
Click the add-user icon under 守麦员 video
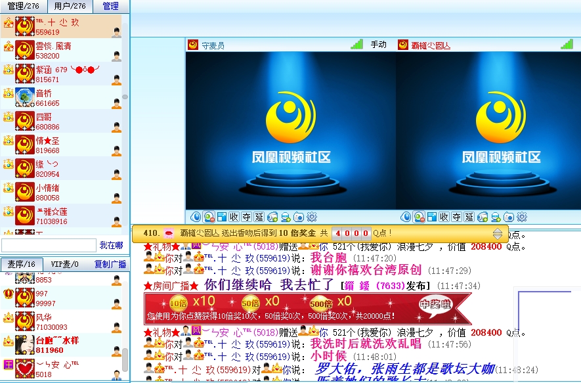pyautogui.click(x=286, y=217)
